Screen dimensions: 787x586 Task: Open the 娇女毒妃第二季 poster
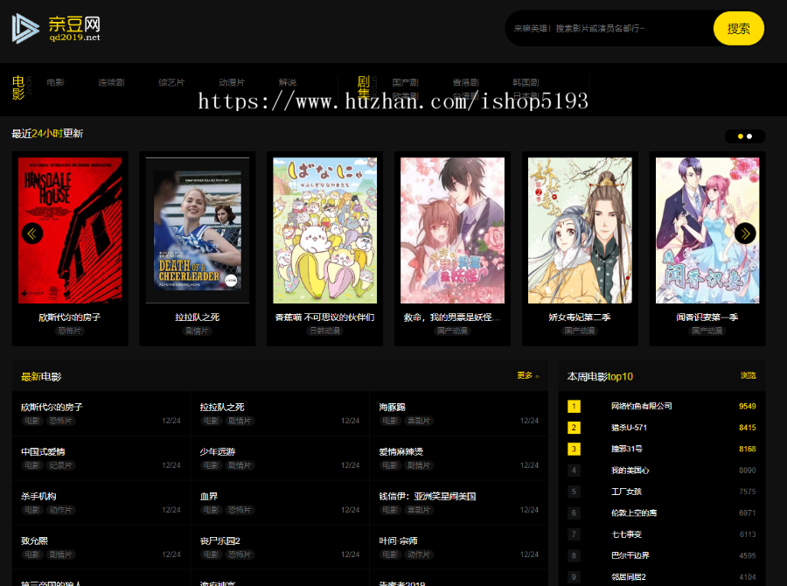pos(580,231)
